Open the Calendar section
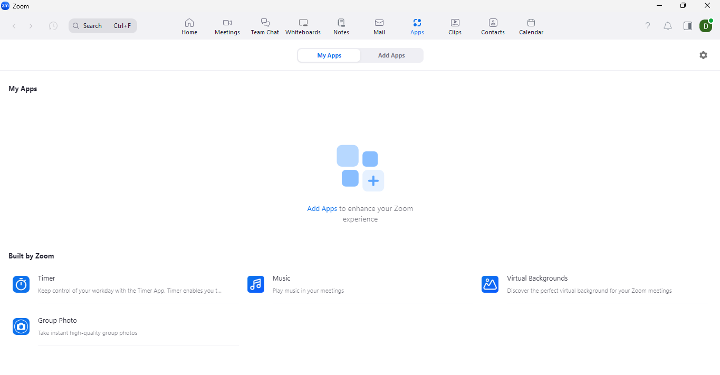This screenshot has width=720, height=375. (x=531, y=26)
